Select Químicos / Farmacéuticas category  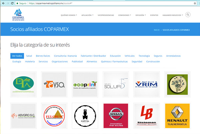point(114,62)
